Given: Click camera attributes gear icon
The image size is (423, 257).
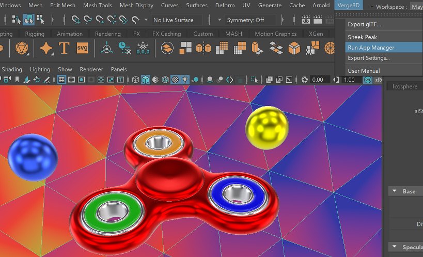Looking at the screenshot, I should point(7,80).
